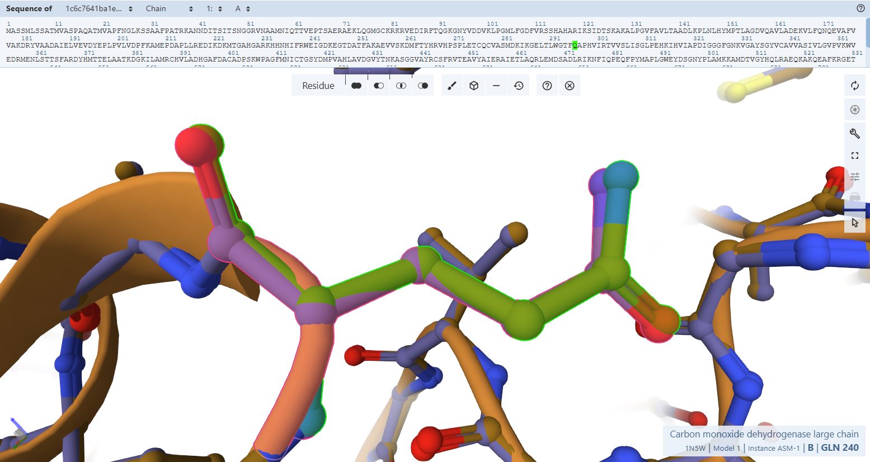Screen dimensions: 870x462
Task: Click the union selection icon
Action: click(x=356, y=86)
